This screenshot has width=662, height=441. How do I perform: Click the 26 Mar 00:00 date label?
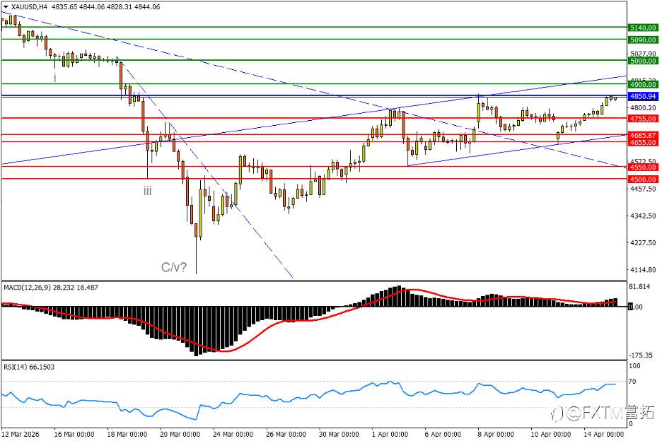click(286, 434)
